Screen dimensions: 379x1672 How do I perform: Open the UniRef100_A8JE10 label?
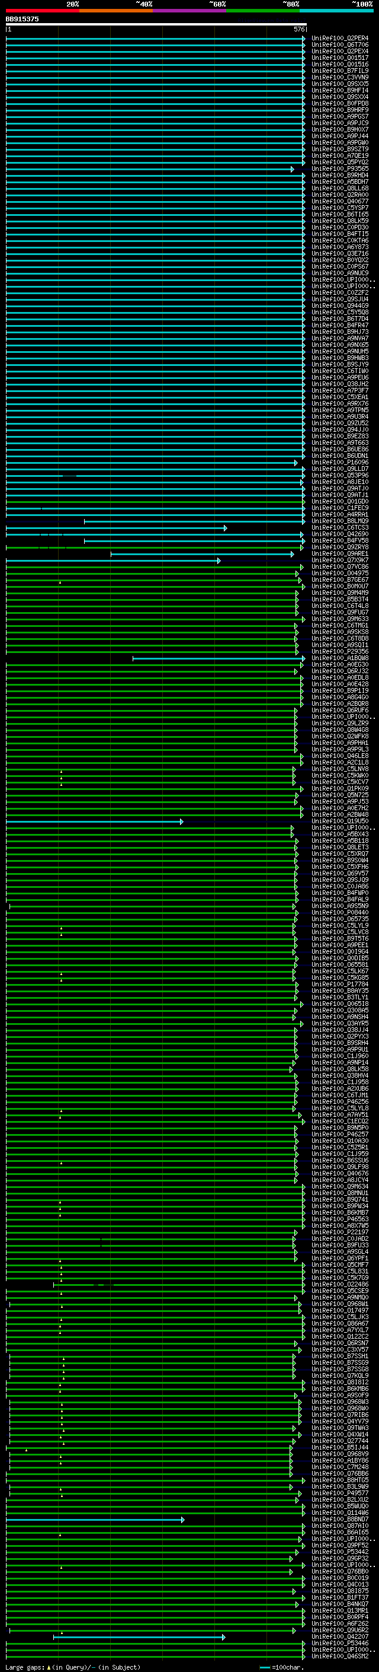tap(340, 482)
